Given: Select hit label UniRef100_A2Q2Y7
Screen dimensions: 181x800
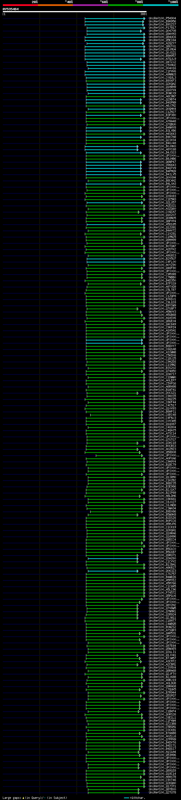Looking at the screenshot, I should point(162,43).
